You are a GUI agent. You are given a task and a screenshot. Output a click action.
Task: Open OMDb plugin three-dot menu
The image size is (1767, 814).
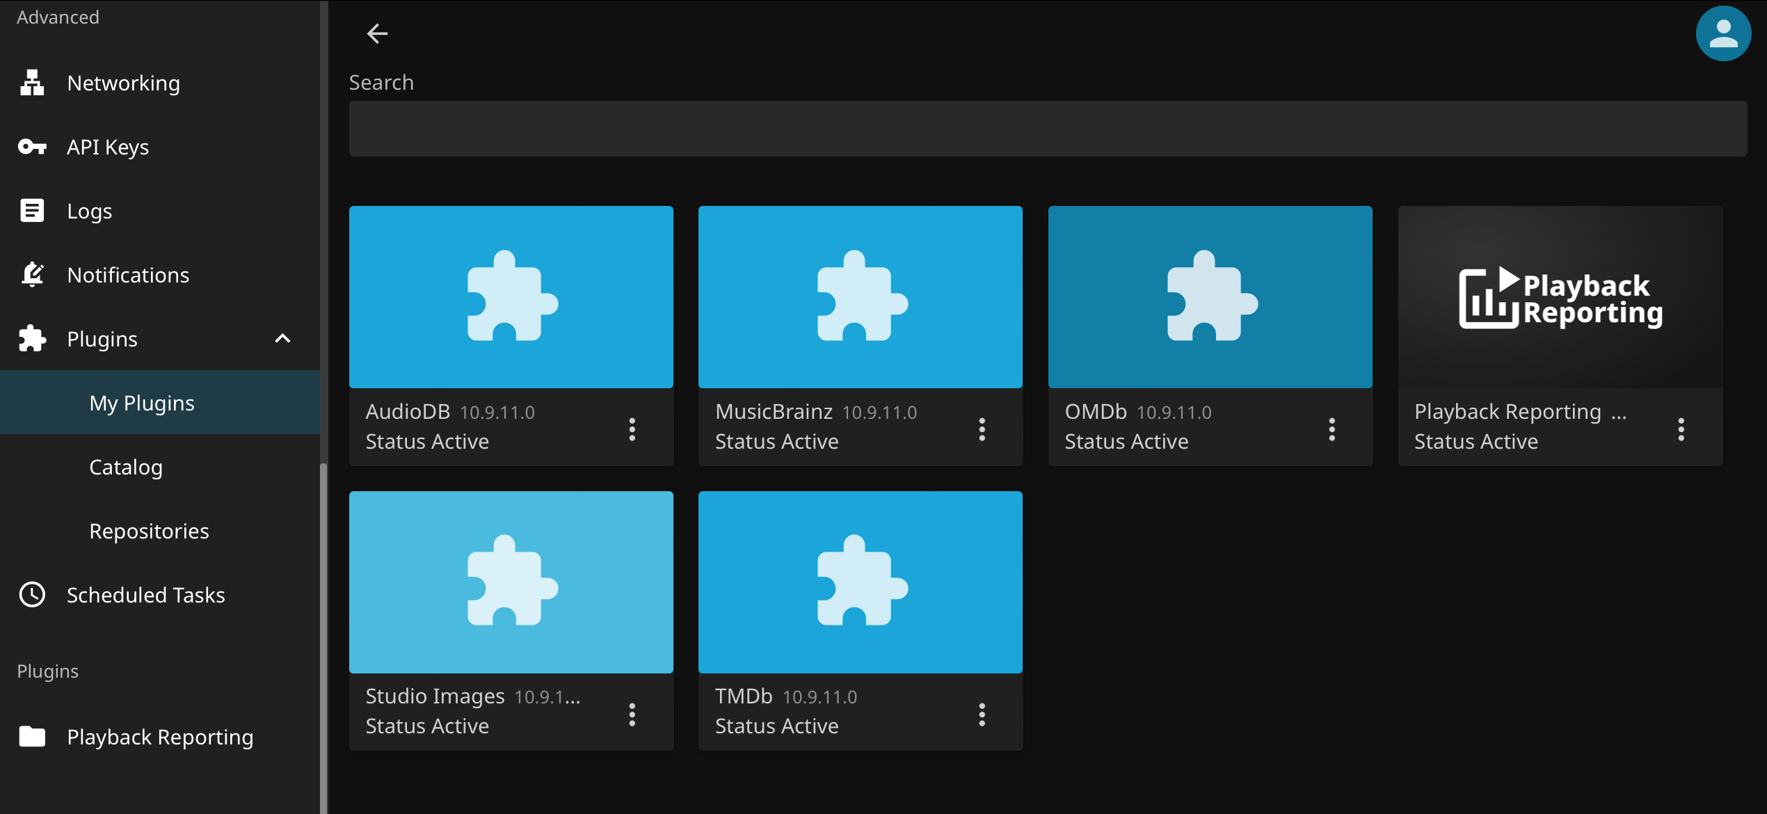(x=1332, y=429)
